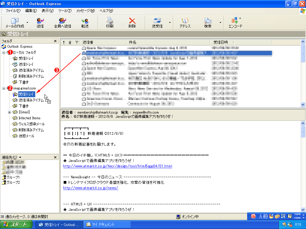Open the ファイル(F) menu
The image size is (306, 229).
pyautogui.click(x=13, y=11)
